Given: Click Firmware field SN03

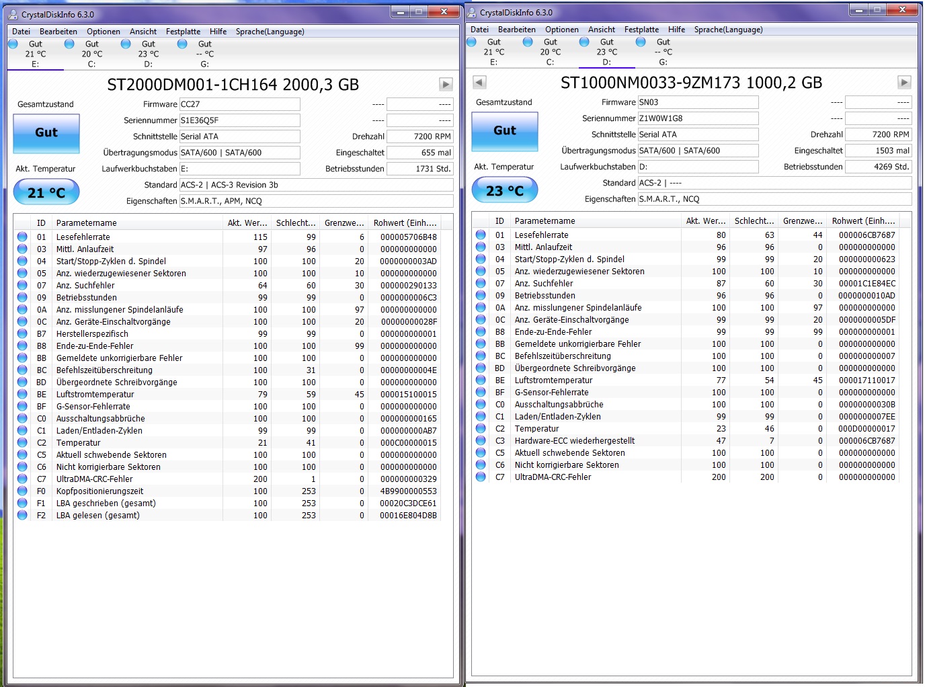Looking at the screenshot, I should coord(698,102).
